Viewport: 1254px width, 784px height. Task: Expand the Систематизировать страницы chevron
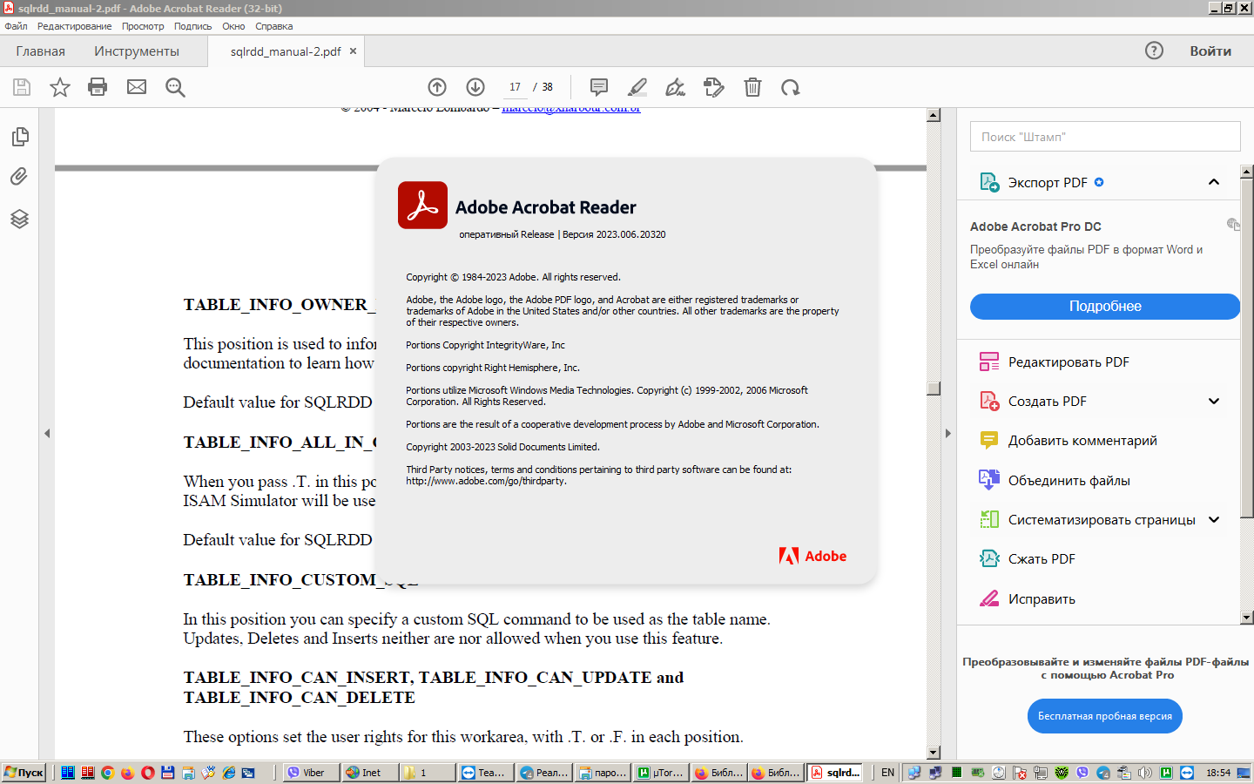click(1214, 519)
